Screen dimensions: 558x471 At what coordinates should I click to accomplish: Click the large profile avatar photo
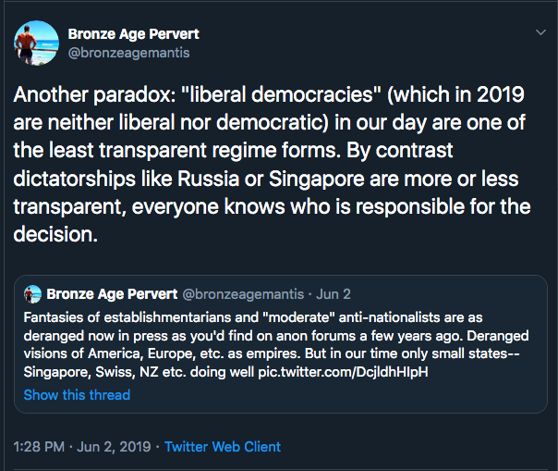pos(33,41)
